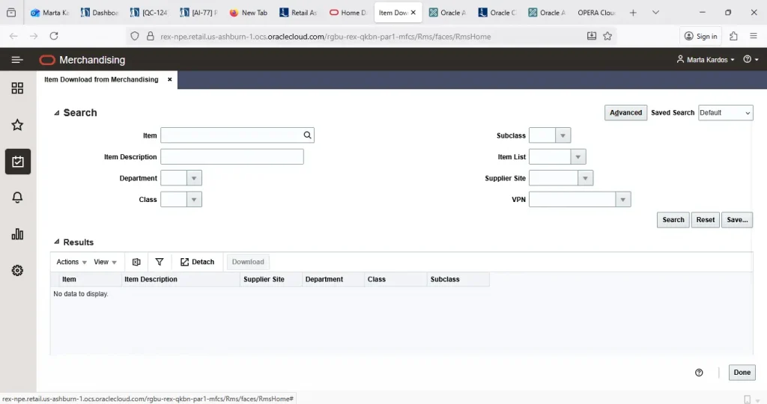Open the Tasks icon in sidebar
The width and height of the screenshot is (767, 404).
17,162
